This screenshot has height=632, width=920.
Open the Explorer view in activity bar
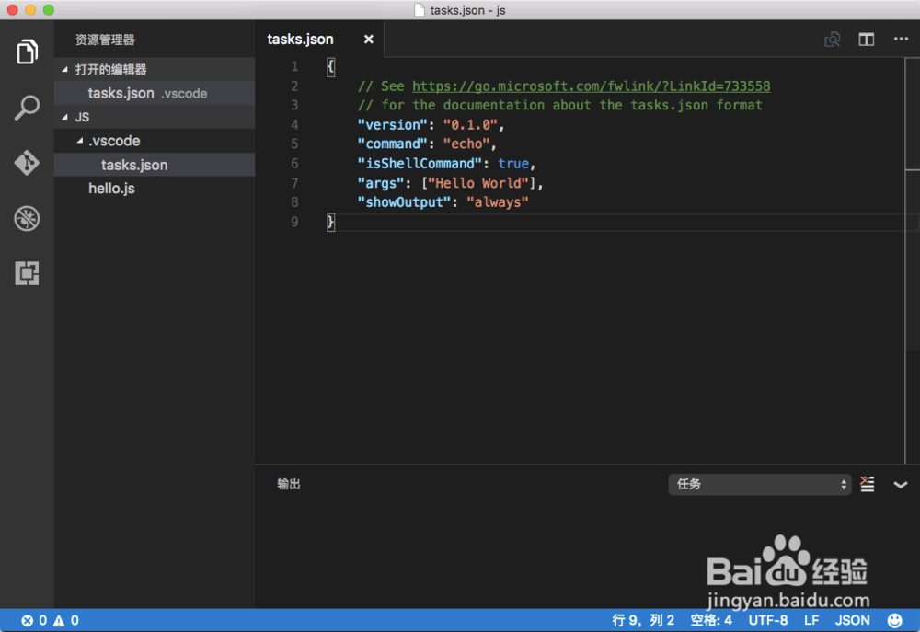click(x=27, y=52)
